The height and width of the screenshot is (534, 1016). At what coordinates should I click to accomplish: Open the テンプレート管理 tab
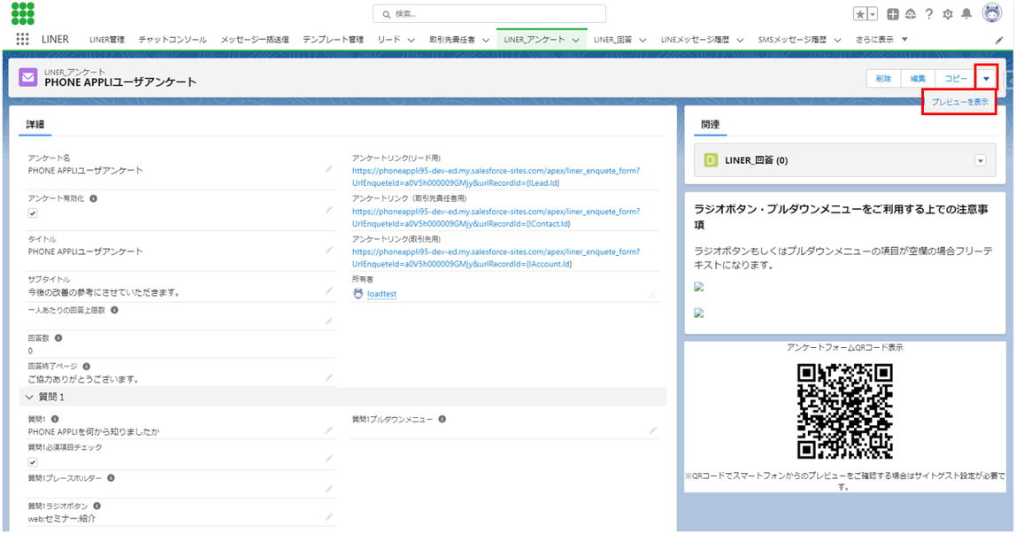click(333, 40)
